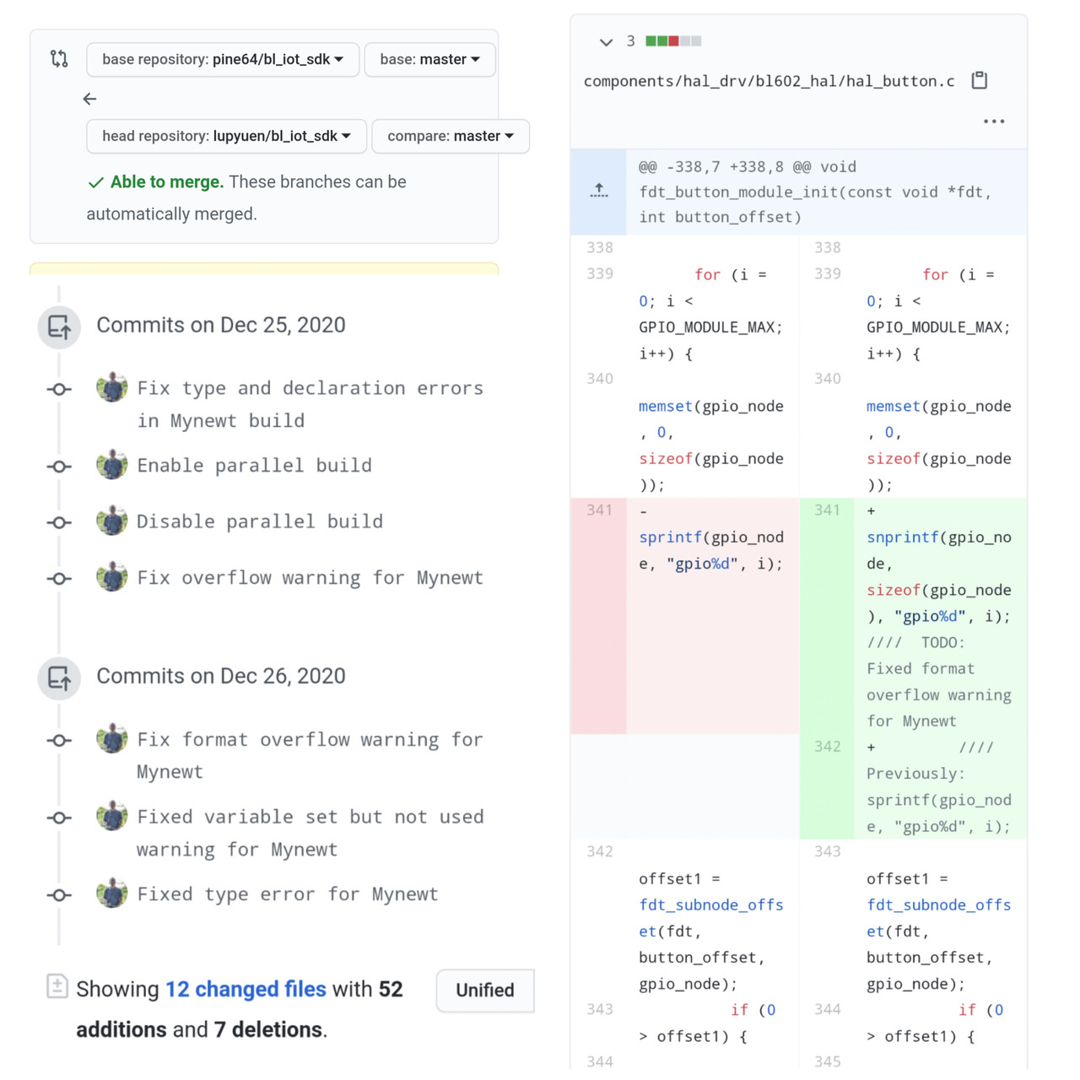Collapse the hal_button.c file diff
The width and height of the screenshot is (1080, 1080).
point(605,41)
